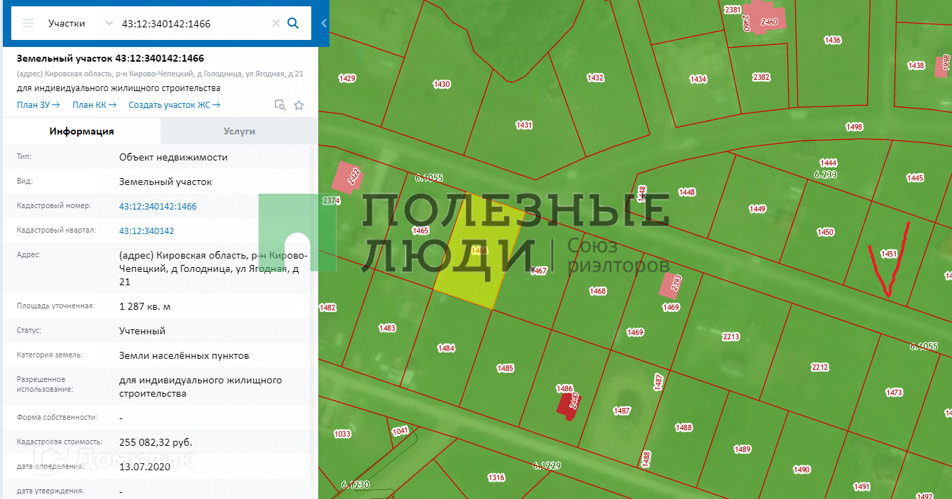Image resolution: width=952 pixels, height=499 pixels.
Task: Select parcel 1436 on map
Action: (x=832, y=40)
